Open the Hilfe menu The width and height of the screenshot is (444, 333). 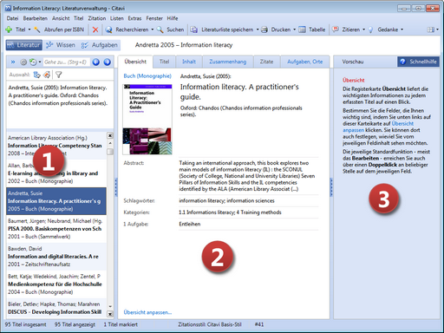(x=173, y=18)
